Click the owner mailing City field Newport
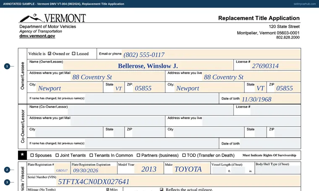319x191 pixels. 69,88
